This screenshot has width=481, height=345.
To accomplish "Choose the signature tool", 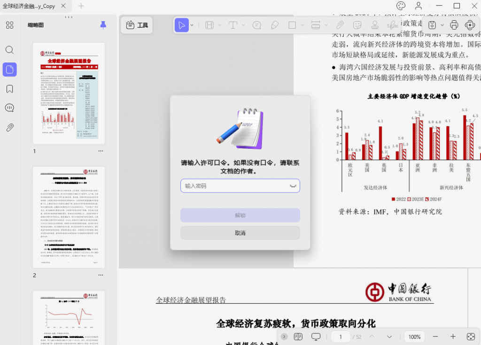I will (x=392, y=25).
